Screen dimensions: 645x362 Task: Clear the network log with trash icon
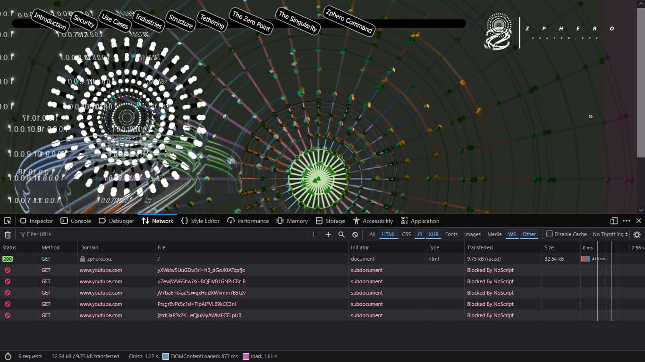[8, 234]
